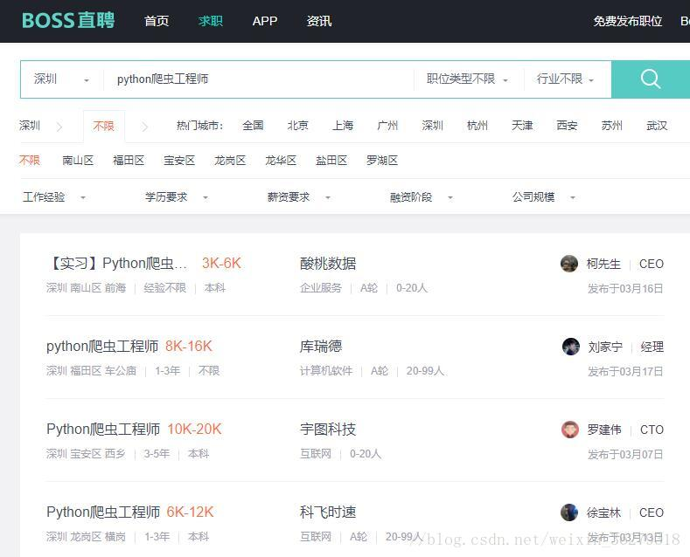690x557 pixels.
Task: Open 求职 navigation item
Action: pyautogui.click(x=211, y=21)
